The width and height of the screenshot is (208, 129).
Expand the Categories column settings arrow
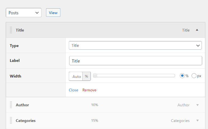tap(197, 121)
